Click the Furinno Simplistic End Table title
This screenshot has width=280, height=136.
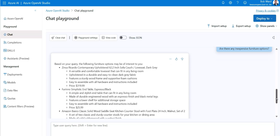click(x=86, y=89)
